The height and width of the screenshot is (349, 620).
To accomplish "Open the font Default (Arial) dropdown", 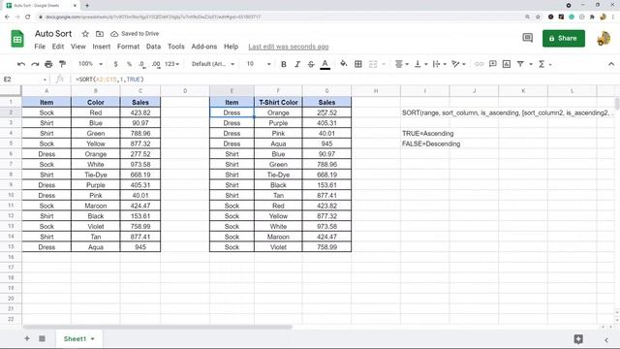I will click(x=213, y=64).
